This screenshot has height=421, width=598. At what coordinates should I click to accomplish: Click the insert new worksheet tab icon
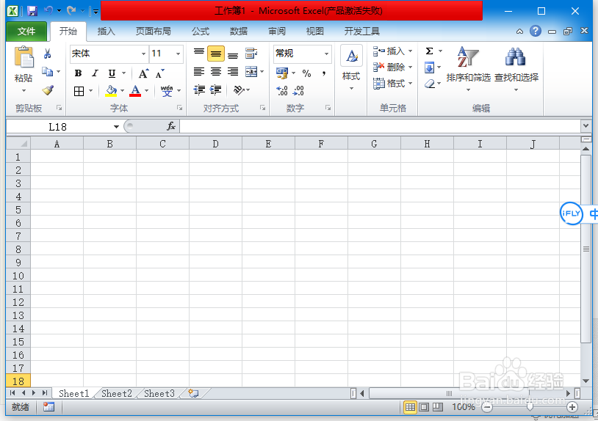click(193, 393)
